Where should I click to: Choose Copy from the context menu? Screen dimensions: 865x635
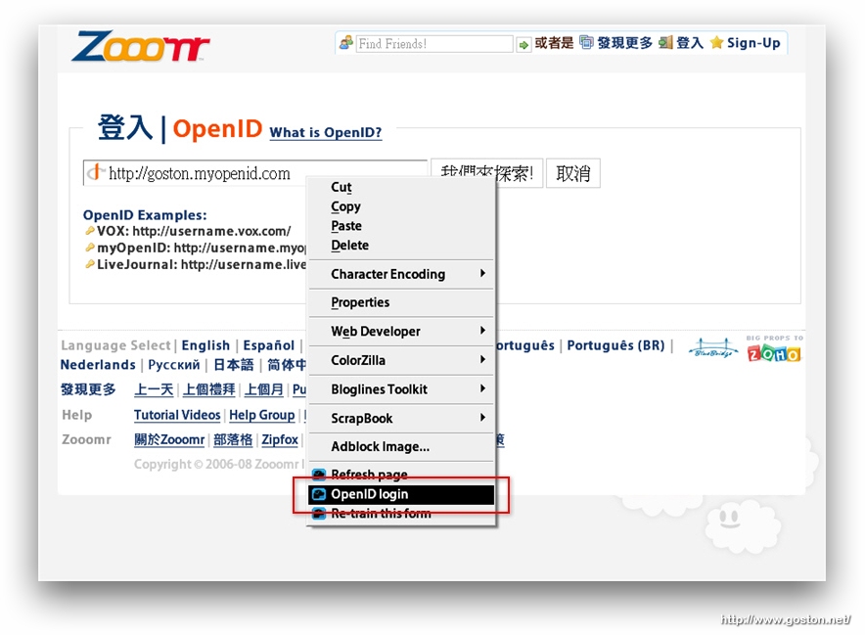[401, 206]
